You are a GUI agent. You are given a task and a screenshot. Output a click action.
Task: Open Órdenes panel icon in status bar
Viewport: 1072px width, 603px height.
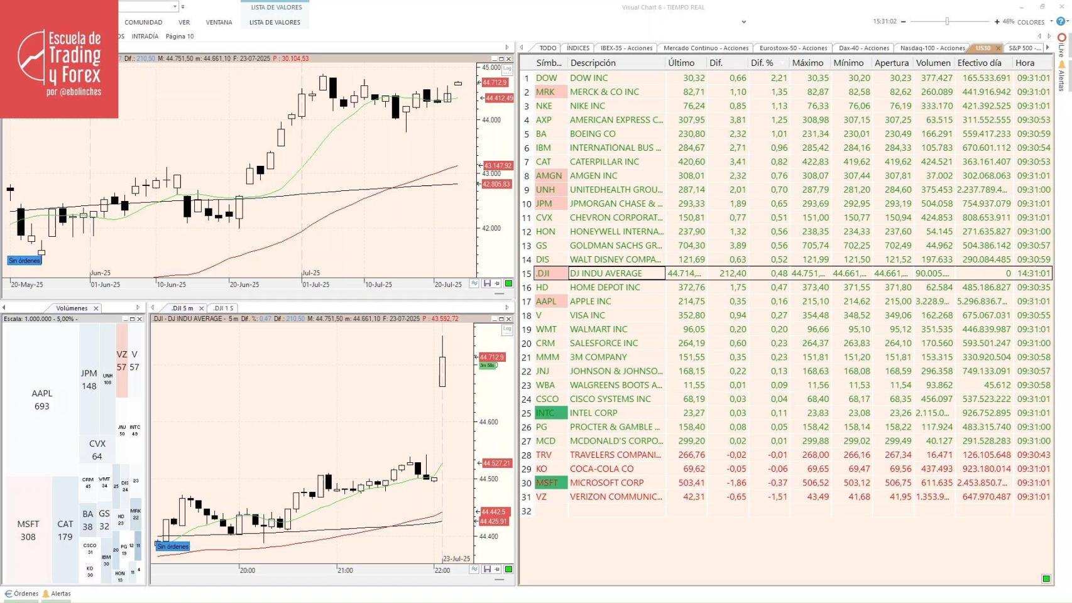[8, 594]
